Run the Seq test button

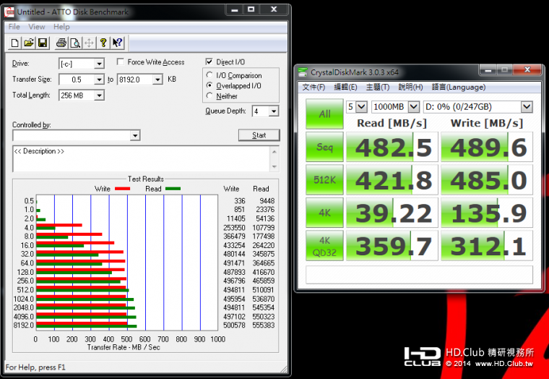click(x=324, y=147)
